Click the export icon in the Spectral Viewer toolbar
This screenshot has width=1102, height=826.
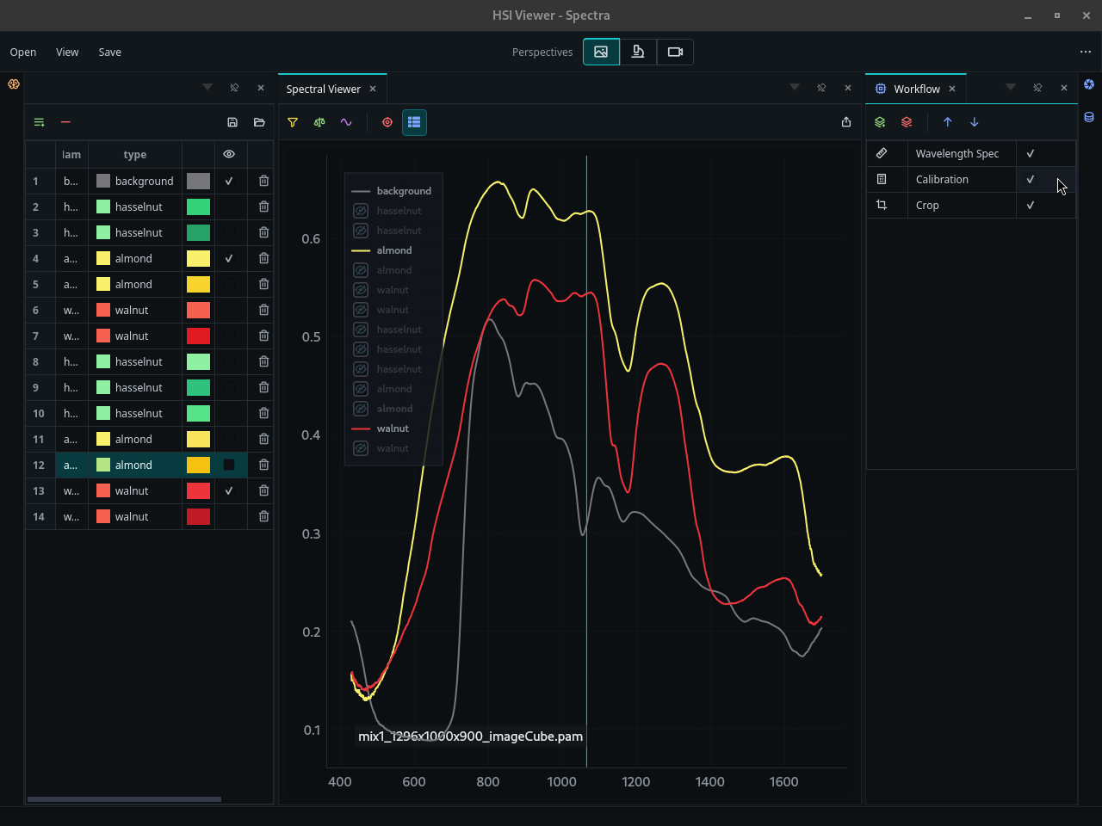[846, 122]
